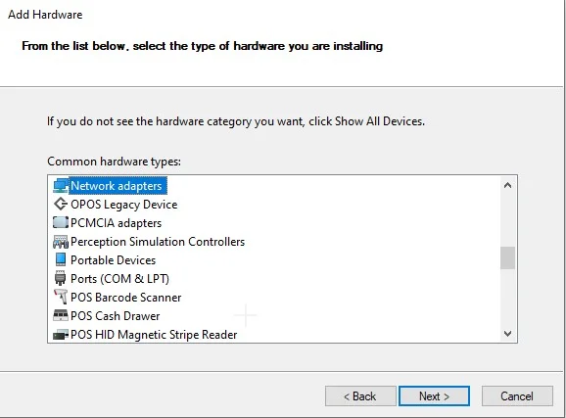Click the list scroll down arrow
Image resolution: width=566 pixels, height=418 pixels.
tap(507, 334)
